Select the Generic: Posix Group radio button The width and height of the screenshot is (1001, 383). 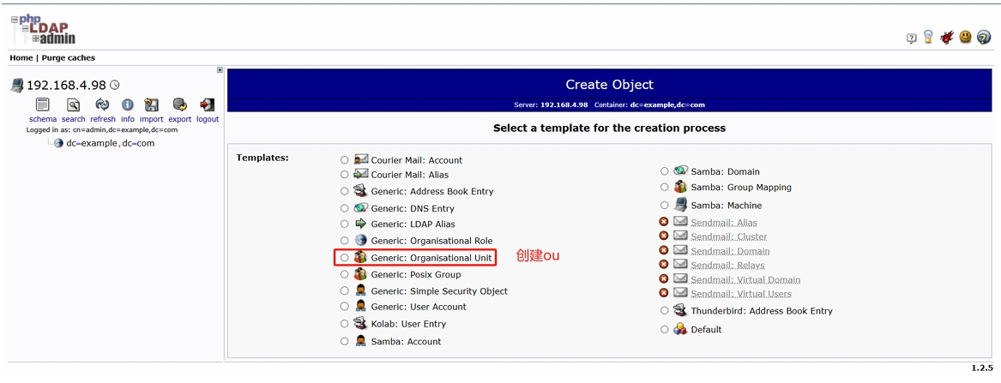click(x=345, y=275)
